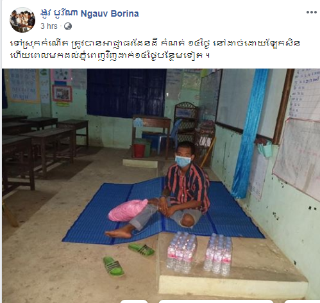Select the first line of Khmer post text
Screen dimensions: 320x303
155,43
